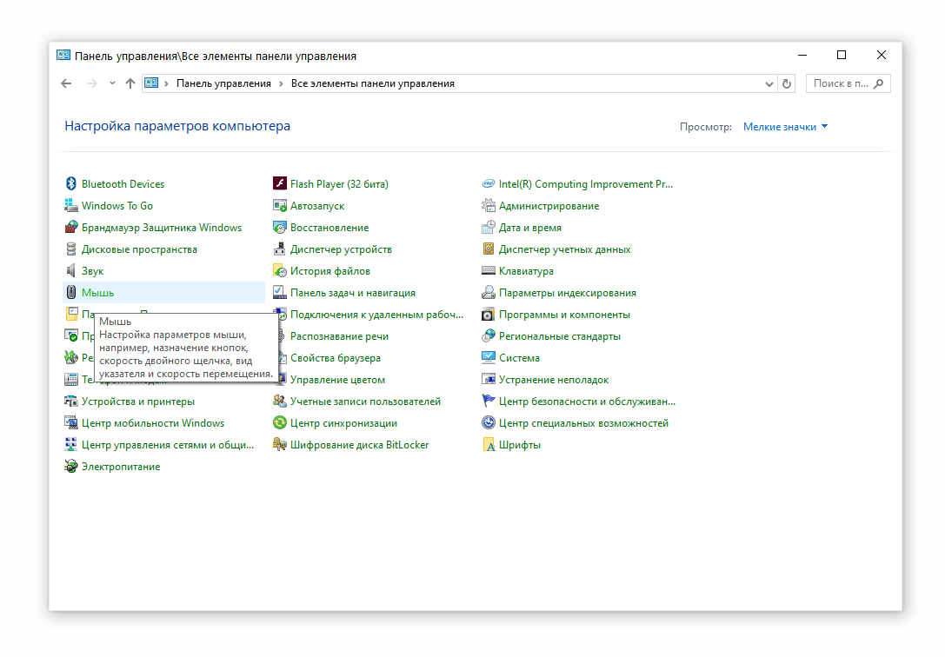Viewport: 945px width, 657px height.
Task: Open the Распознавание речи link
Action: [339, 336]
